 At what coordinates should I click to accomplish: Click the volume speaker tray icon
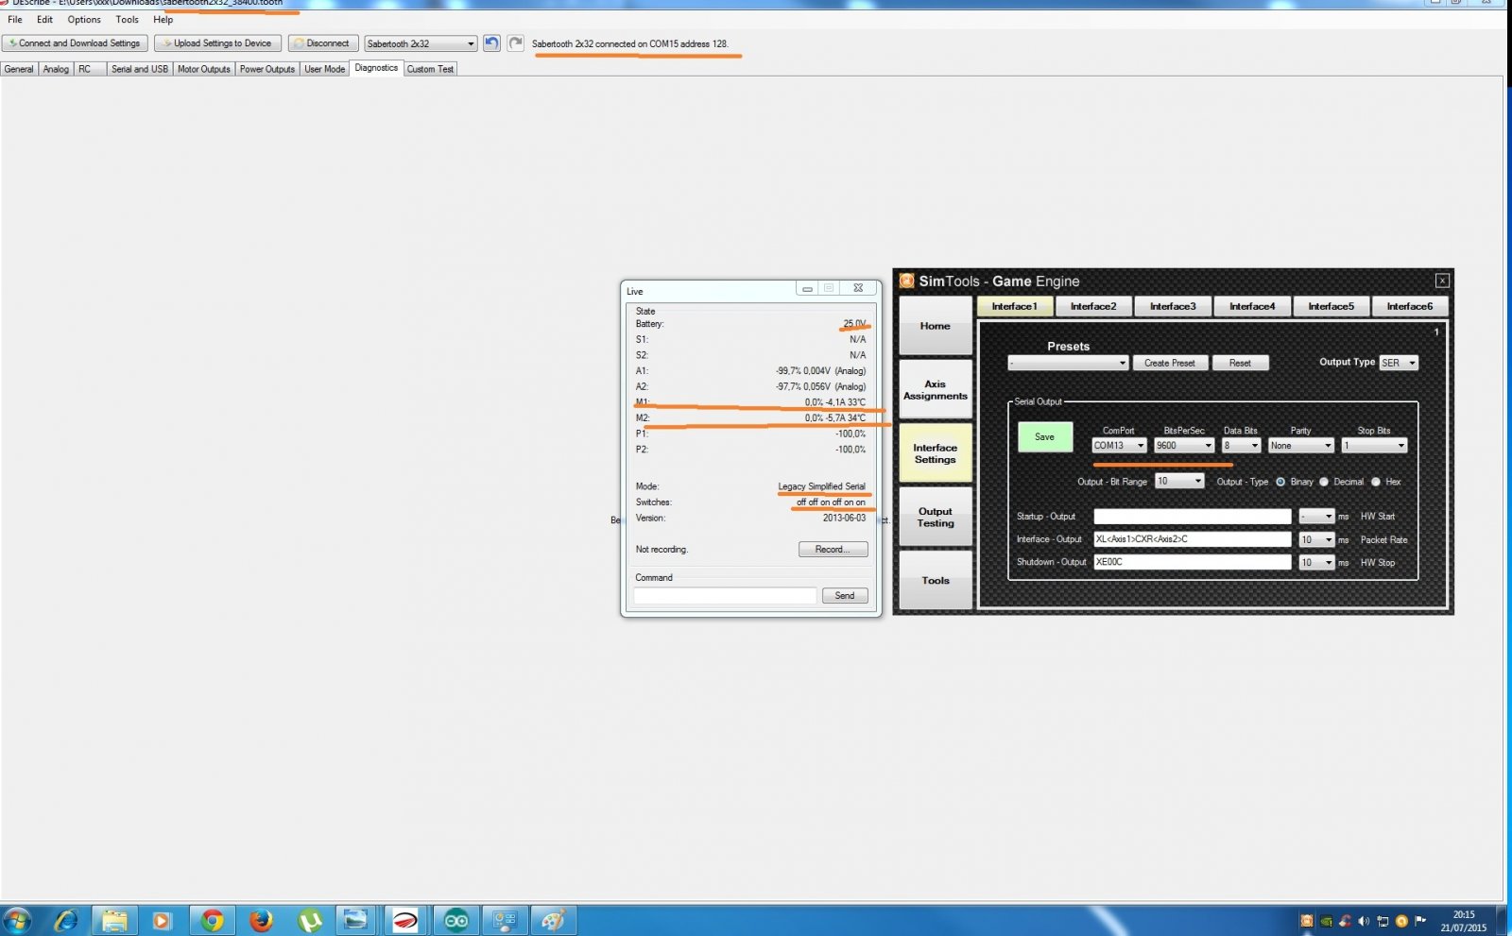pos(1364,921)
